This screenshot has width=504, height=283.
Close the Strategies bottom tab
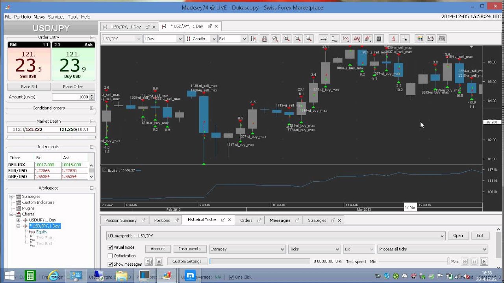tap(339, 221)
